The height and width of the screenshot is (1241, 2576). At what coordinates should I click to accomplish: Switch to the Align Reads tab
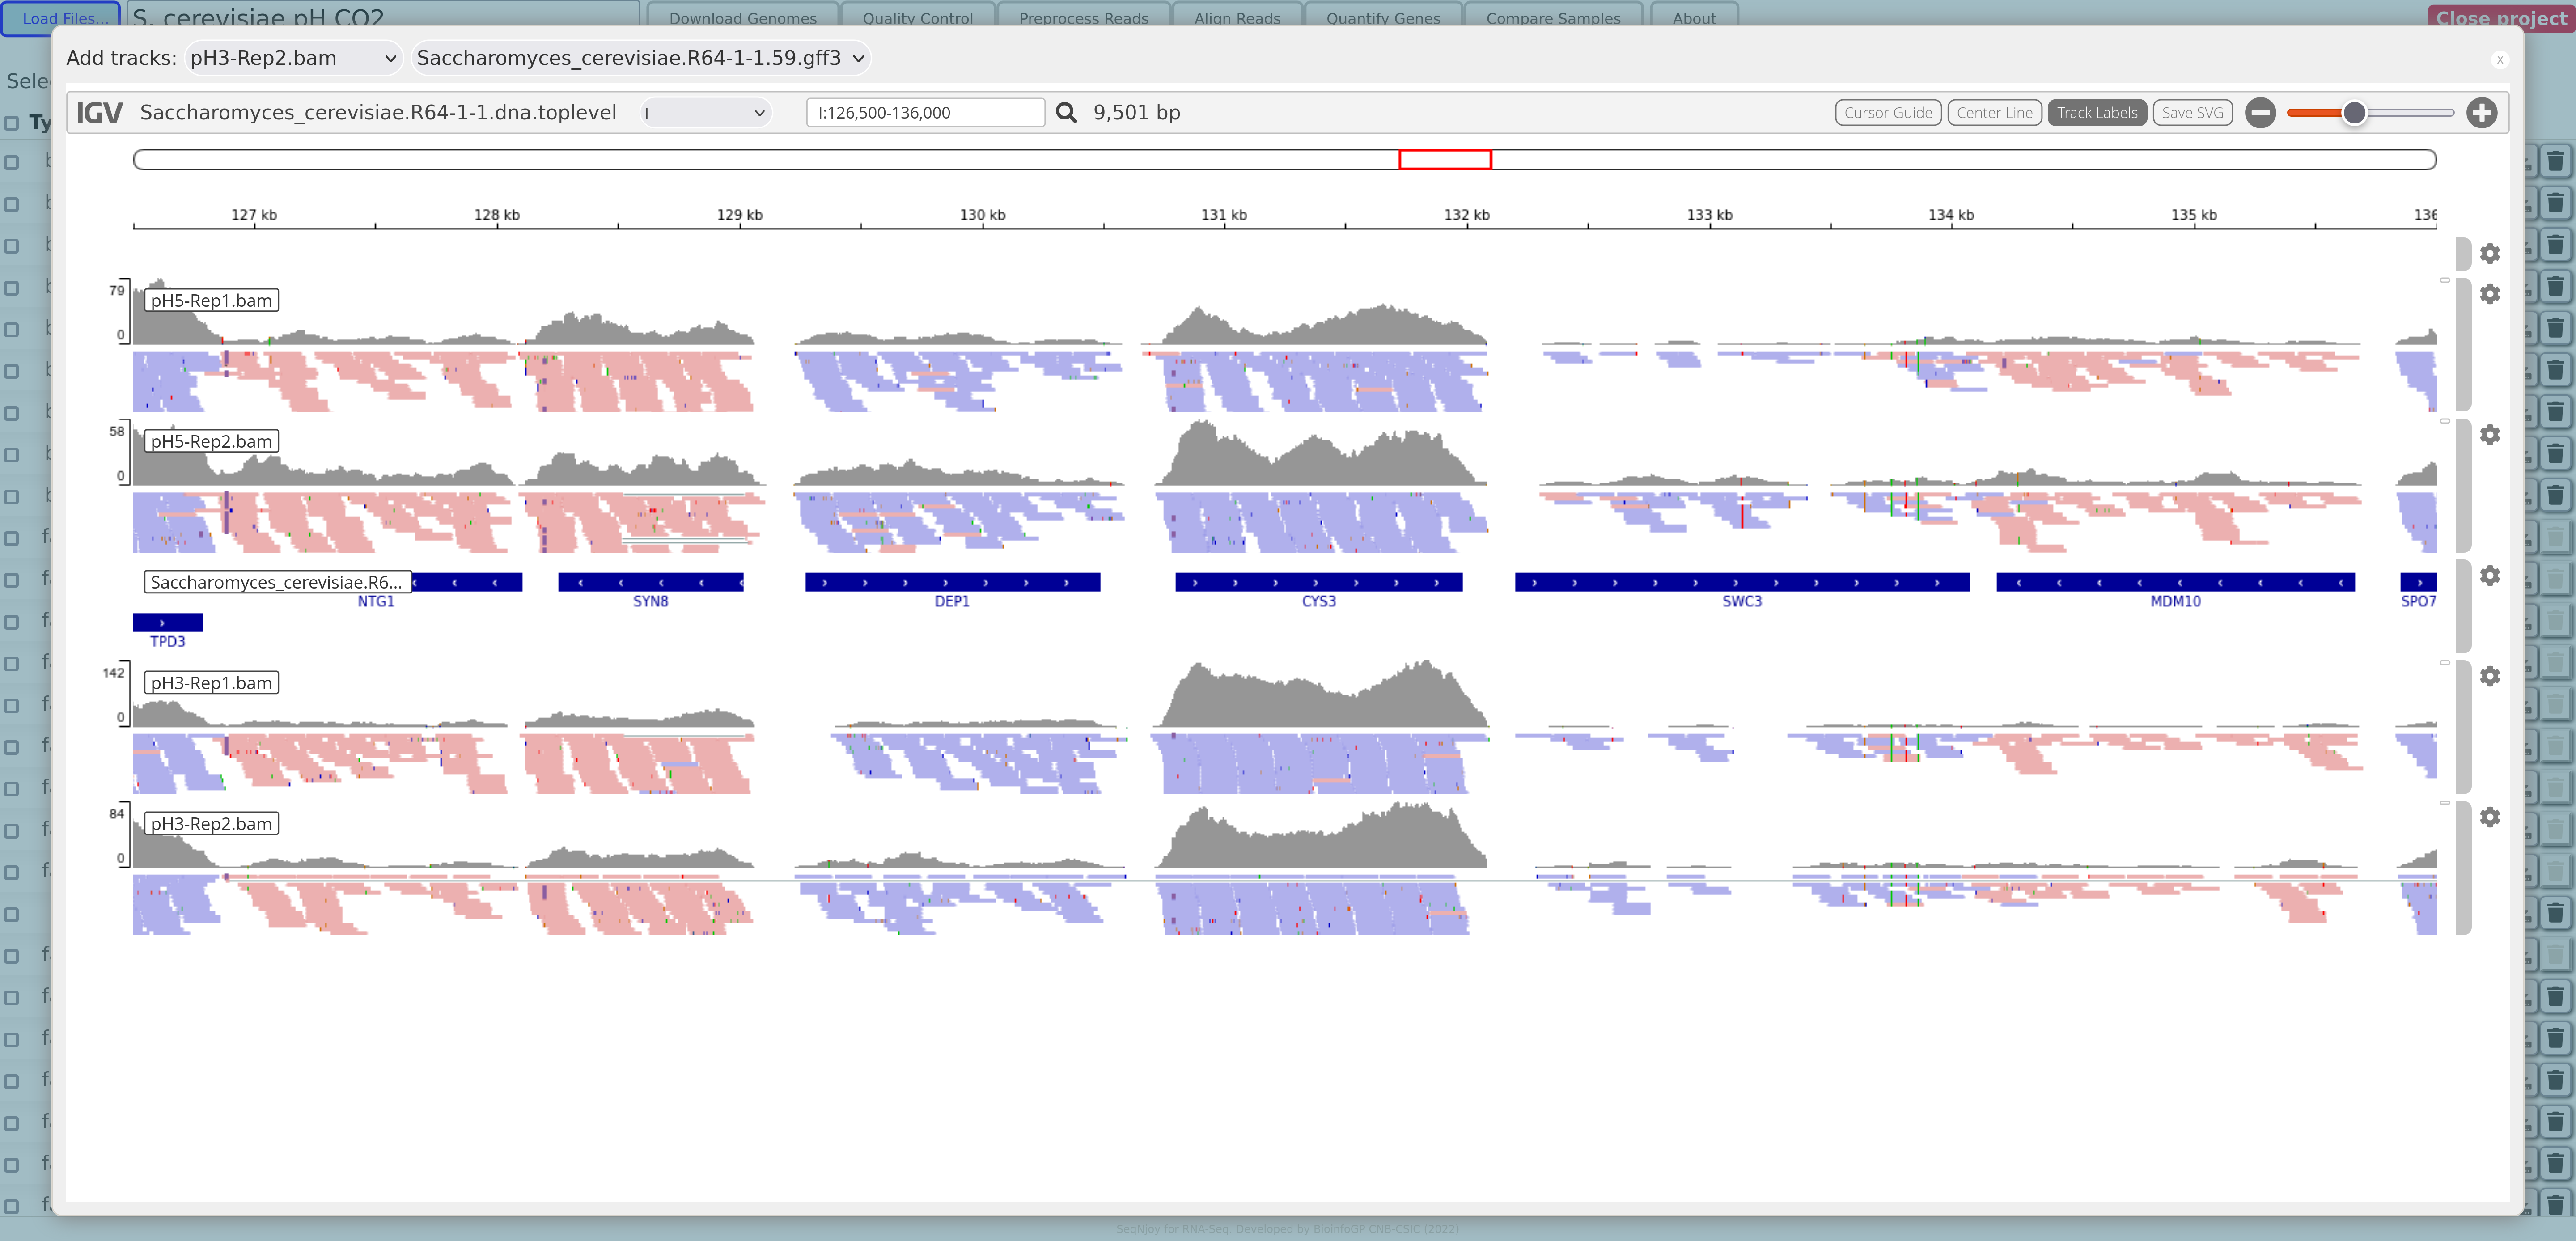(1237, 17)
